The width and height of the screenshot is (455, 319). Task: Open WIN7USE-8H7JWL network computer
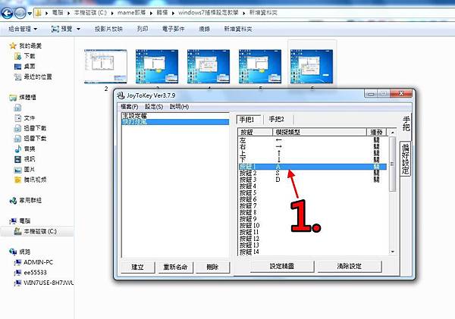click(44, 283)
